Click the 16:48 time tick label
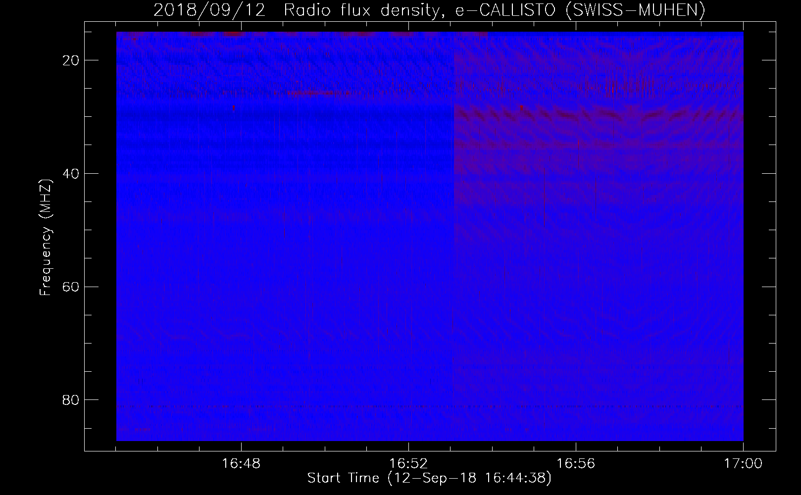Viewport: 801px width, 495px height. [x=241, y=464]
